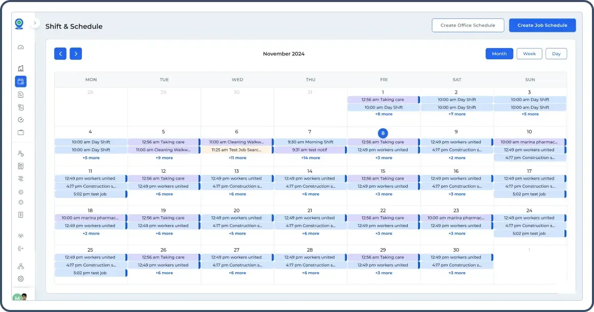Click the briefcase icon in the sidebar
This screenshot has width=594, height=312.
[20, 132]
